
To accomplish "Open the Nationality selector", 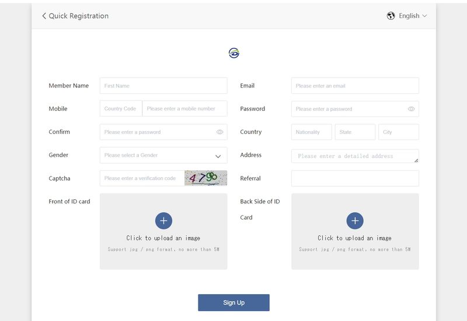I will pyautogui.click(x=312, y=132).
